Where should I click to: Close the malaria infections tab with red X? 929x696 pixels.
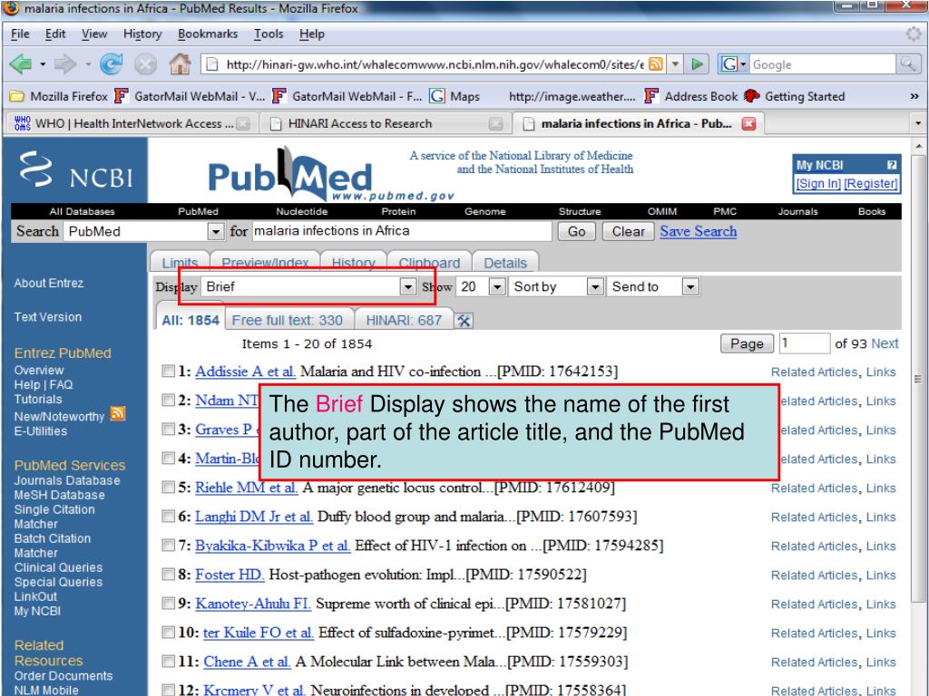coord(748,123)
